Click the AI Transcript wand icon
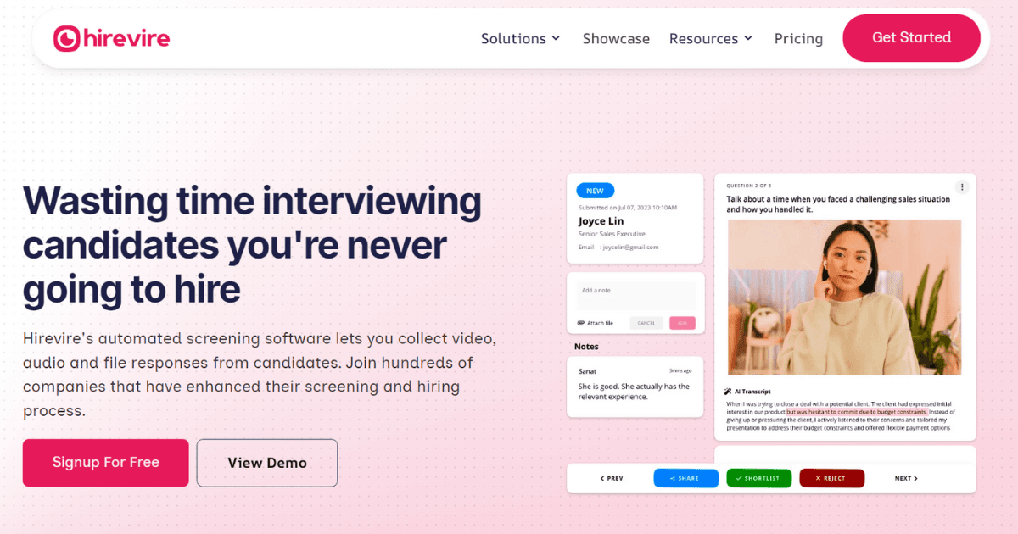1018x534 pixels. click(x=728, y=392)
